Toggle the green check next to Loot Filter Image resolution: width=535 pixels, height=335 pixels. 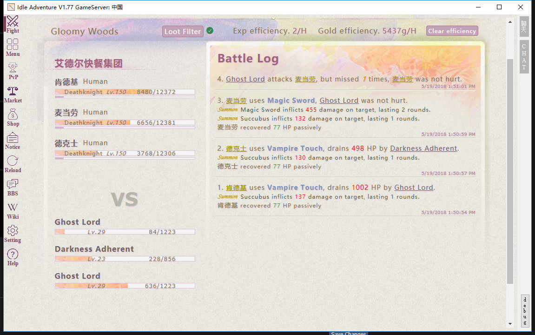point(210,31)
